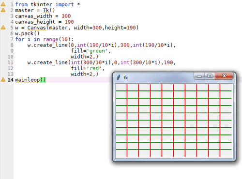
Task: Click the 'for' keyword on line 7
Action: 20,39
